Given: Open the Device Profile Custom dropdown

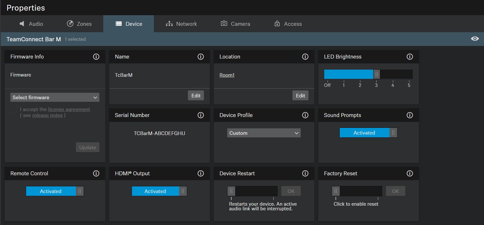Looking at the screenshot, I should tap(264, 133).
